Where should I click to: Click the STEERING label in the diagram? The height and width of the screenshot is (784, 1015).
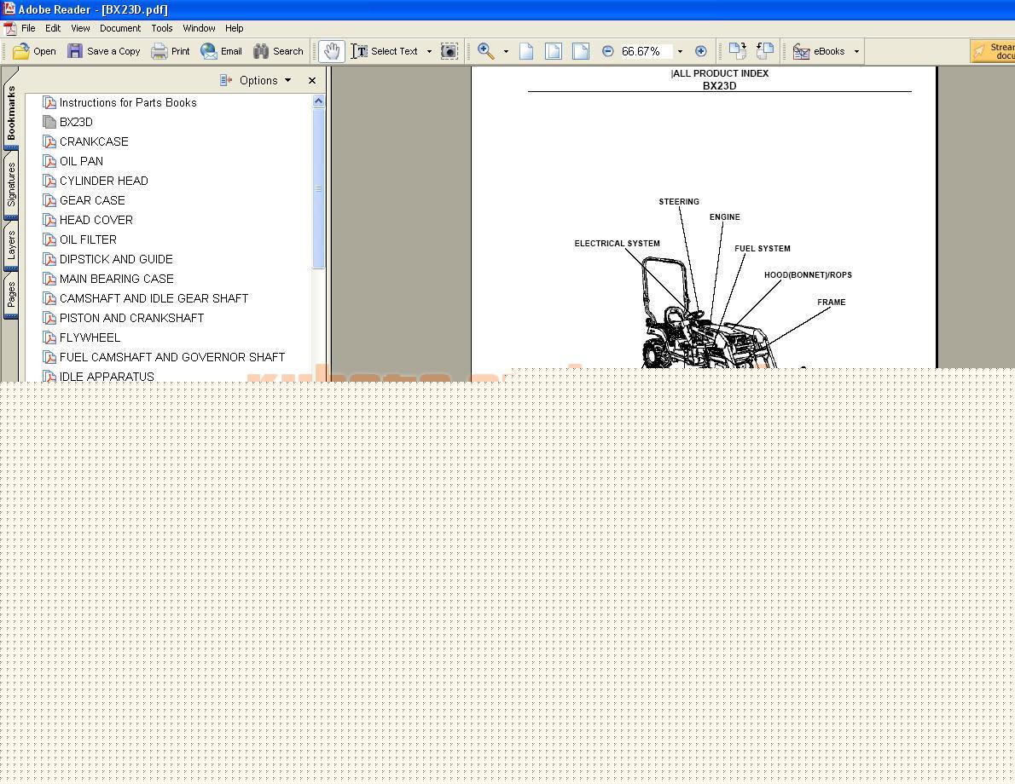coord(679,202)
